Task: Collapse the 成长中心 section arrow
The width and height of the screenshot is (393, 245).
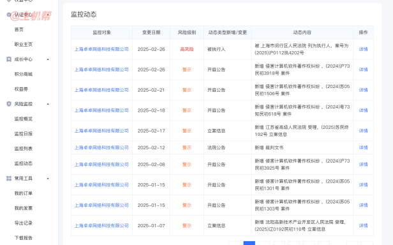Action: [48, 59]
